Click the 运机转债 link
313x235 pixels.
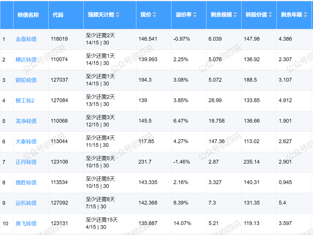[26, 203]
